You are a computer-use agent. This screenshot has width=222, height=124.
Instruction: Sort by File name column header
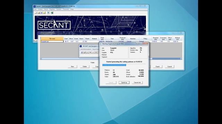pyautogui.click(x=52, y=39)
